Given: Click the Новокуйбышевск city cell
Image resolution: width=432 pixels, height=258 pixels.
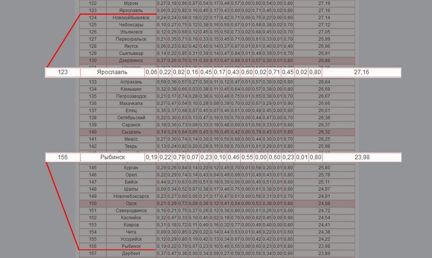Looking at the screenshot, I should coord(131,18).
